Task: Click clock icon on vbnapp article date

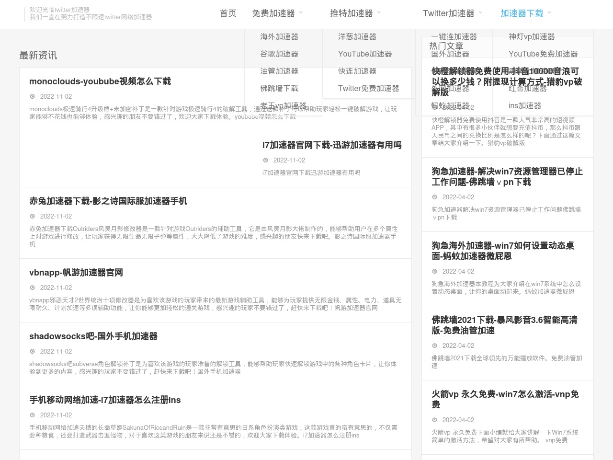Action: (33, 287)
